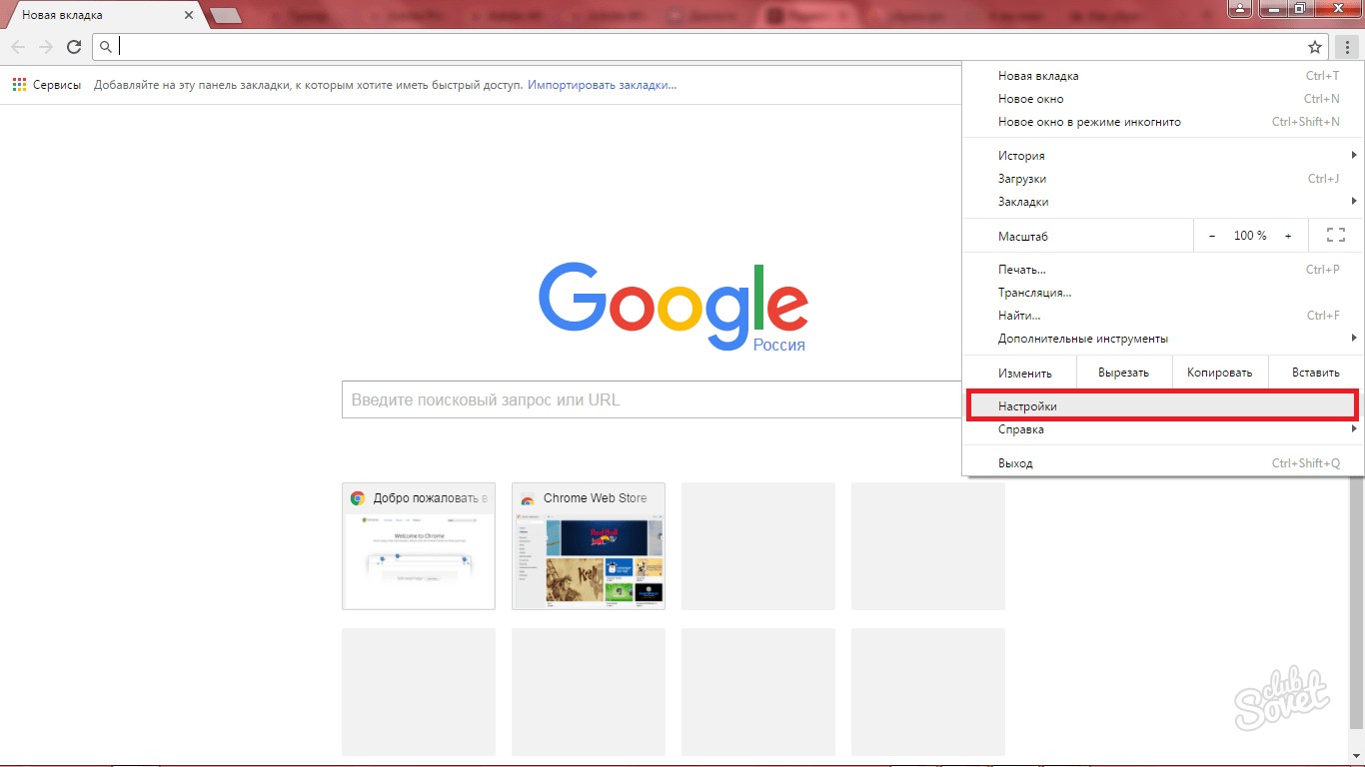
Task: Click the Изменить label in menu
Action: (x=1025, y=374)
